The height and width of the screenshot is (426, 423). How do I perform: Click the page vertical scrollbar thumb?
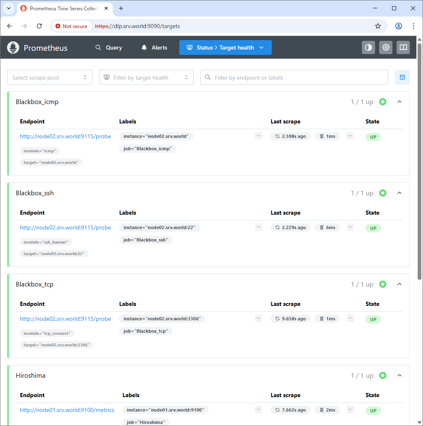pos(419,161)
